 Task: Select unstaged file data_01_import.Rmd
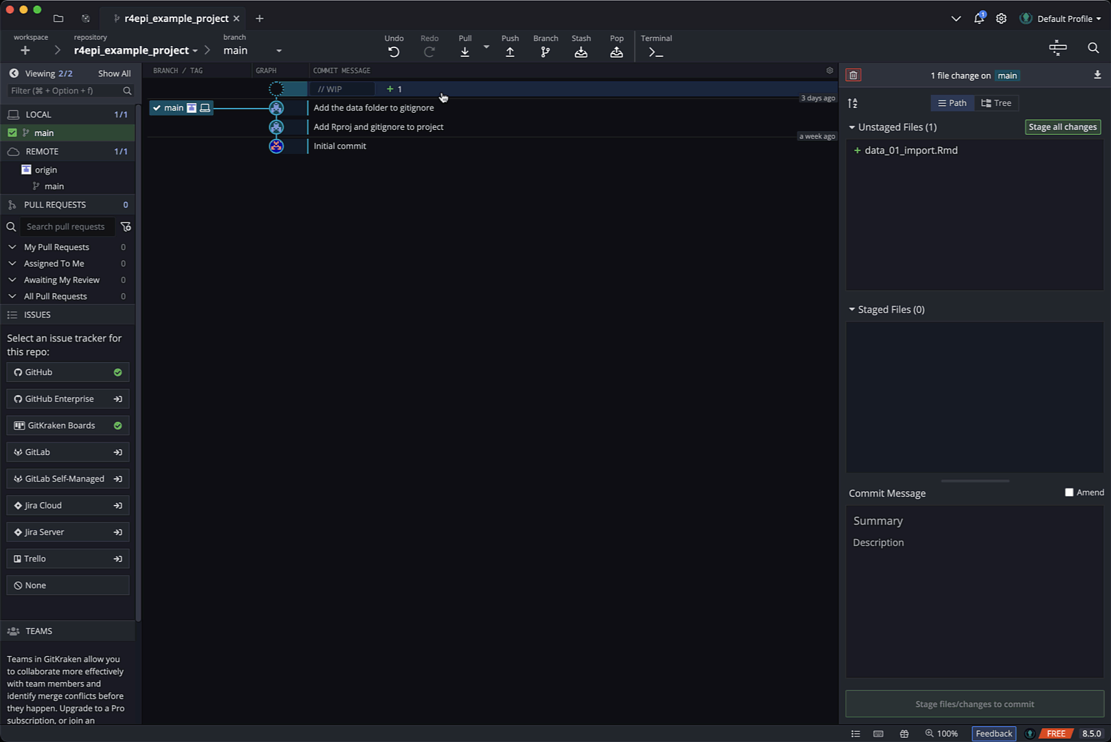point(974,150)
